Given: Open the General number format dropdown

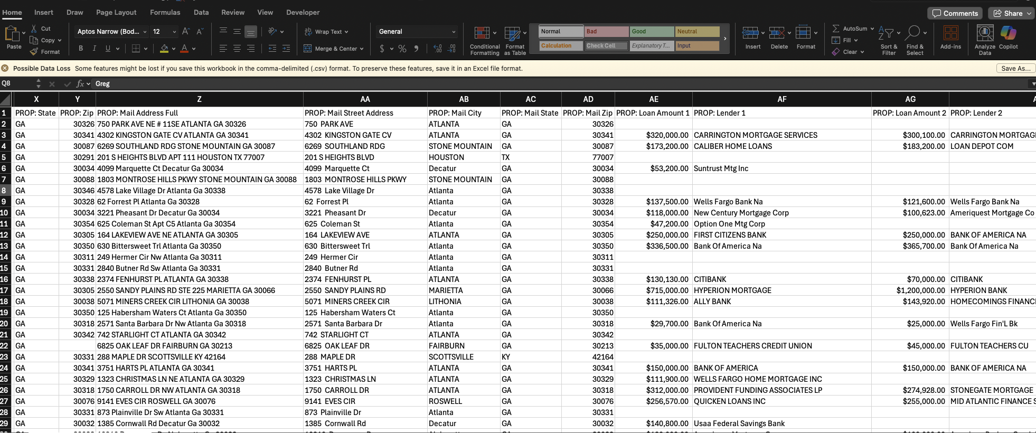Looking at the screenshot, I should tap(454, 32).
